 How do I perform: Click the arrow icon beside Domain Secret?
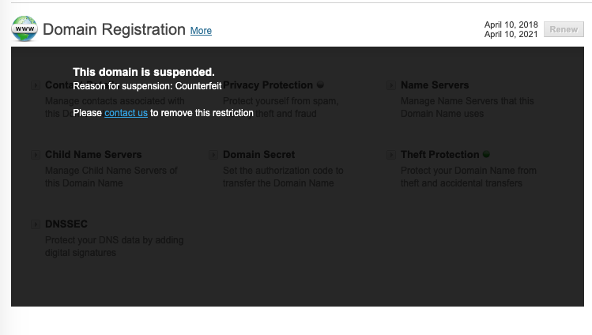coord(213,155)
